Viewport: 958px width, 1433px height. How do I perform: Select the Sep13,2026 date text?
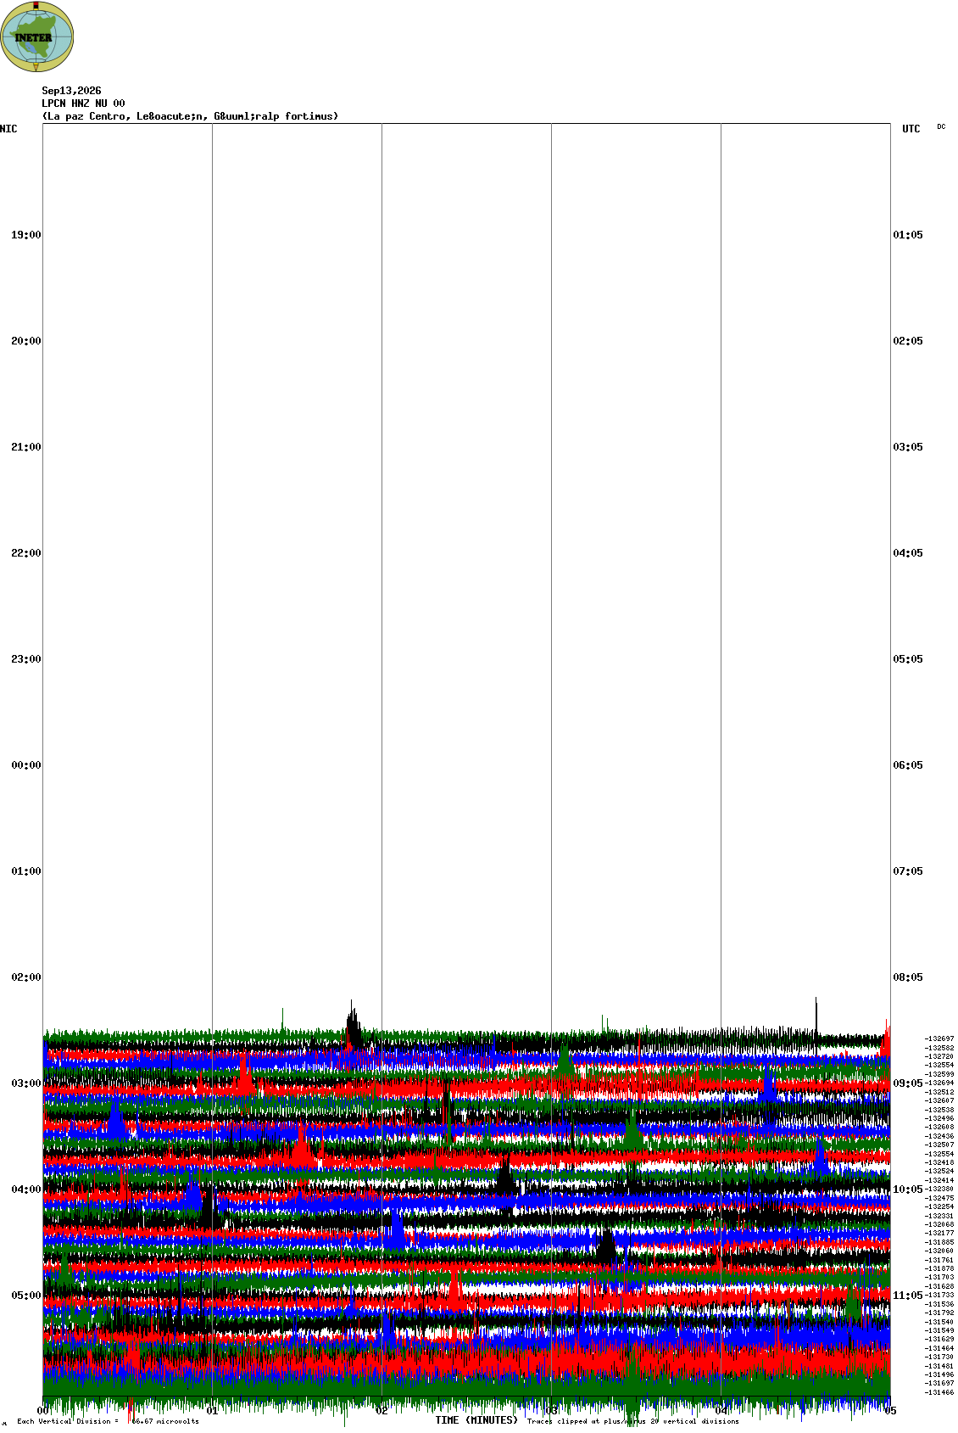(71, 91)
